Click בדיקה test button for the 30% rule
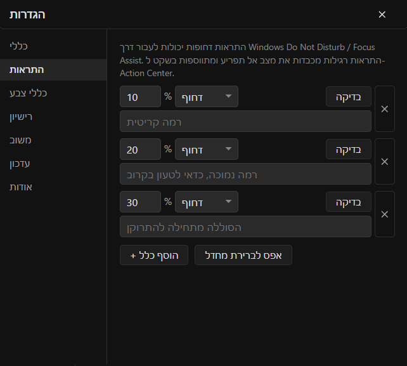The width and height of the screenshot is (407, 366). (348, 202)
